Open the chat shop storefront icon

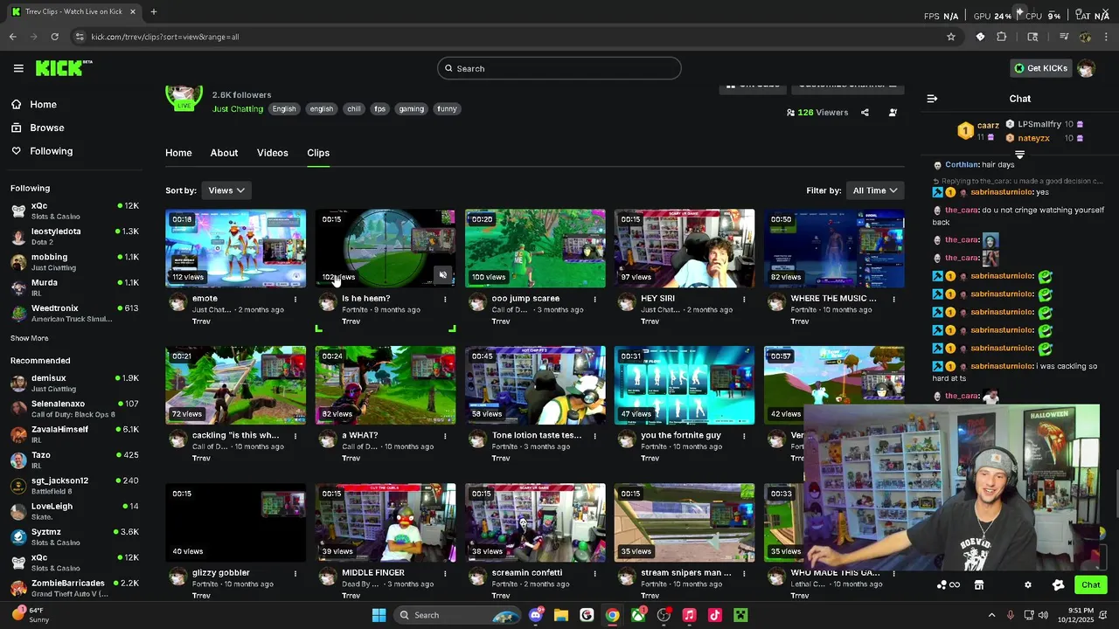tap(979, 585)
